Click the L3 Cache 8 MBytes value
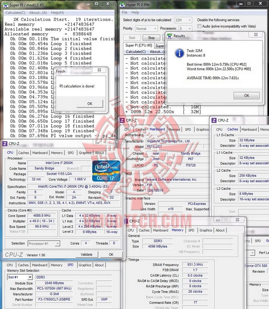Screen dimensions: 269x309 coord(254,194)
